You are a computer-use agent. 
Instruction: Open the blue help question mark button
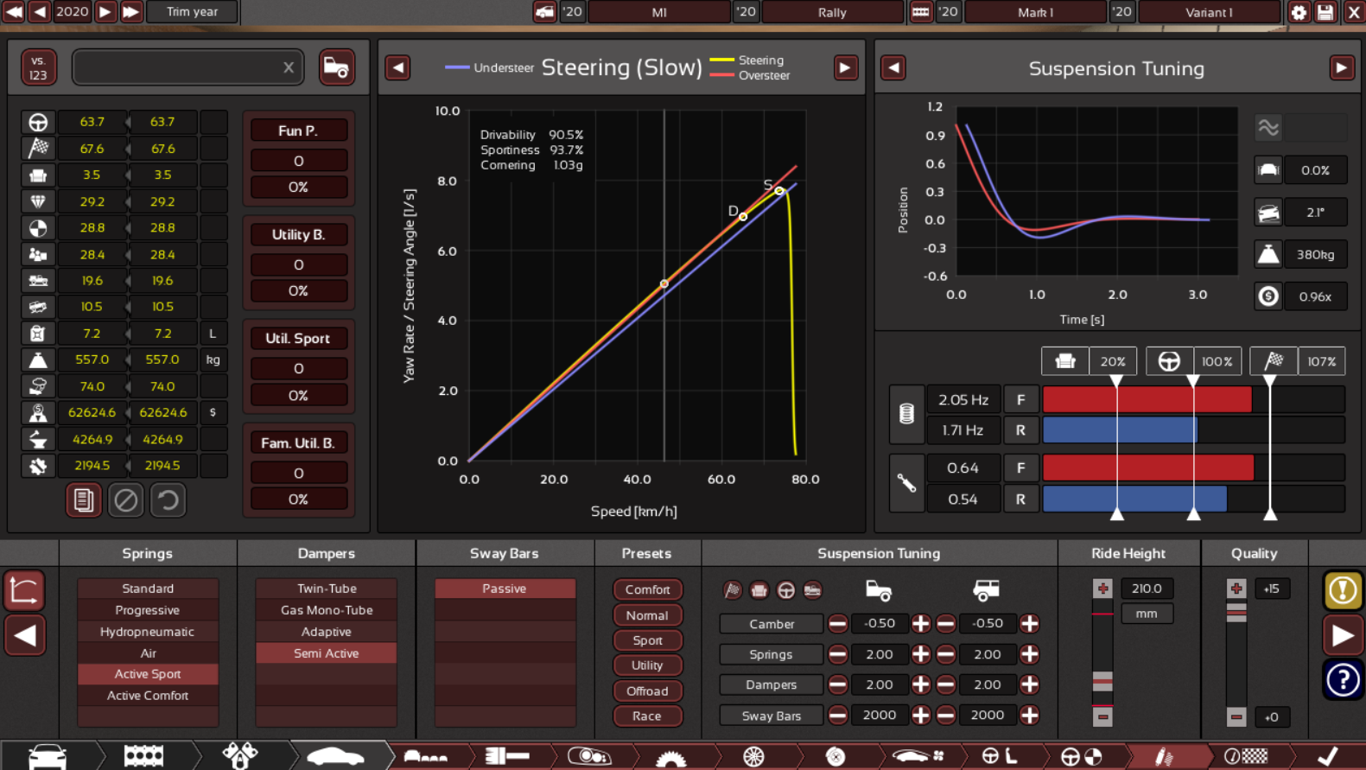tap(1343, 680)
